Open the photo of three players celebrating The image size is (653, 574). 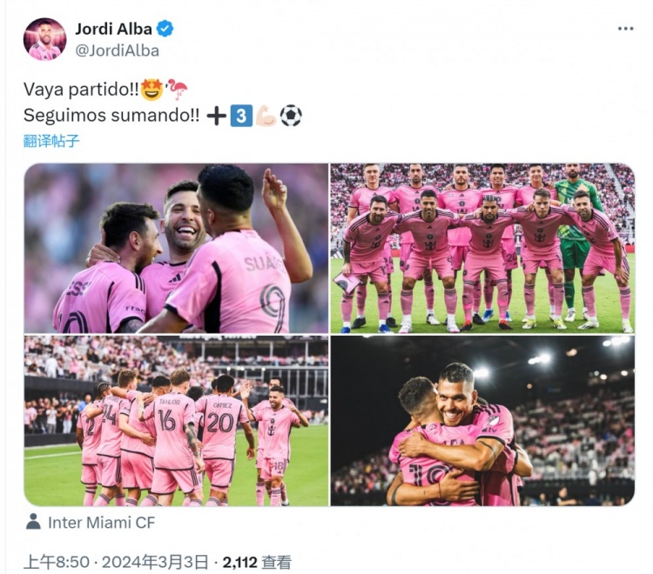click(x=176, y=249)
